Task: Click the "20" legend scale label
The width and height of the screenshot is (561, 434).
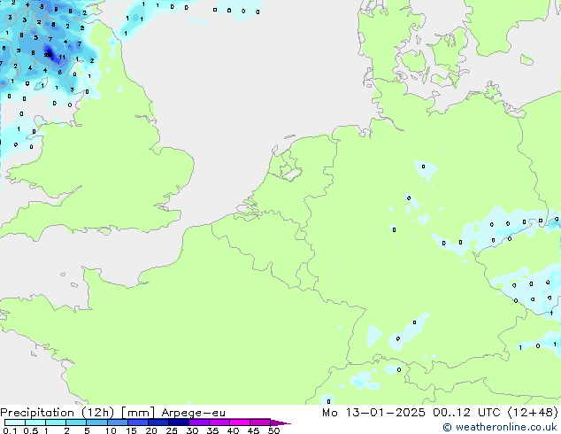Action: tap(151, 430)
